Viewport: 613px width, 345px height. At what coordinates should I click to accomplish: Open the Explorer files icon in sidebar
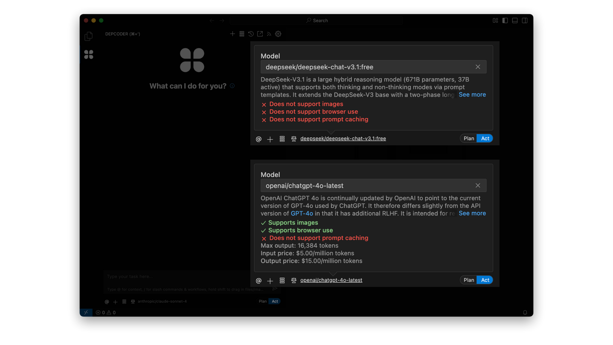(x=88, y=36)
